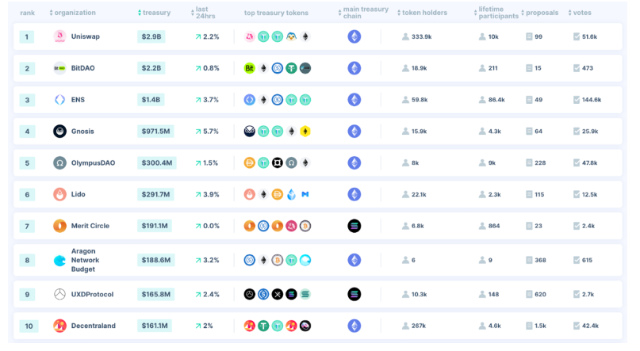Click the 144.6k votes value
This screenshot has height=351, width=640.
(592, 100)
